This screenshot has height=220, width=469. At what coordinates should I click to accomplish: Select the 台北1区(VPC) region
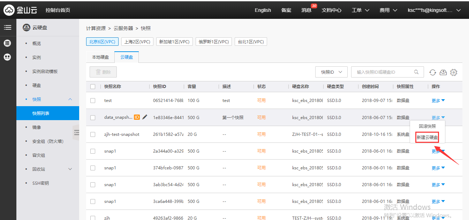tap(251, 42)
